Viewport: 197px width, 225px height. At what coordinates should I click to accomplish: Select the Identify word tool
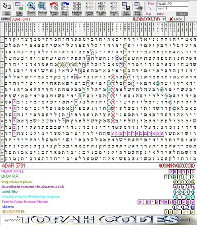coord(89,6)
